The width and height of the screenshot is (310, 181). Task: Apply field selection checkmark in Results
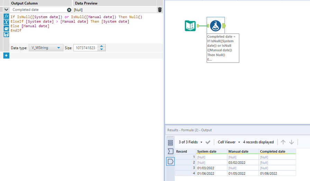click(x=208, y=142)
